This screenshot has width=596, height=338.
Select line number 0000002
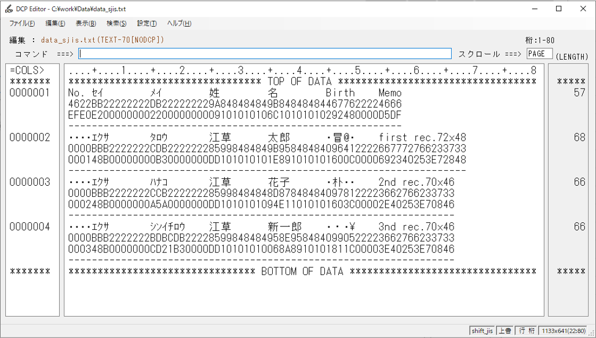[30, 138]
